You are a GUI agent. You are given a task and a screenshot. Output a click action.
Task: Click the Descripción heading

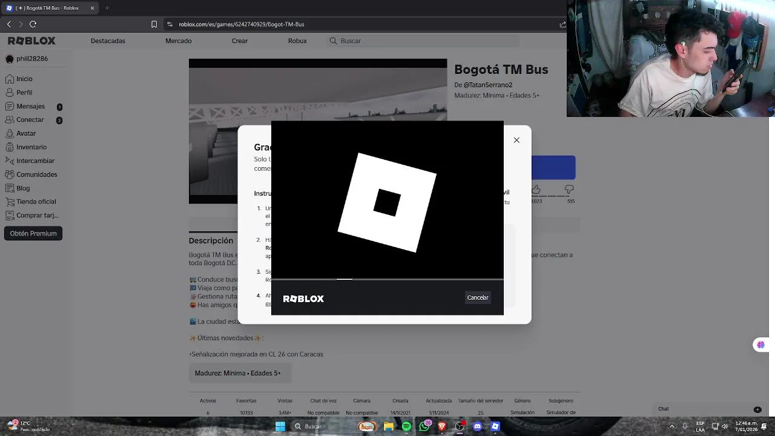point(211,240)
